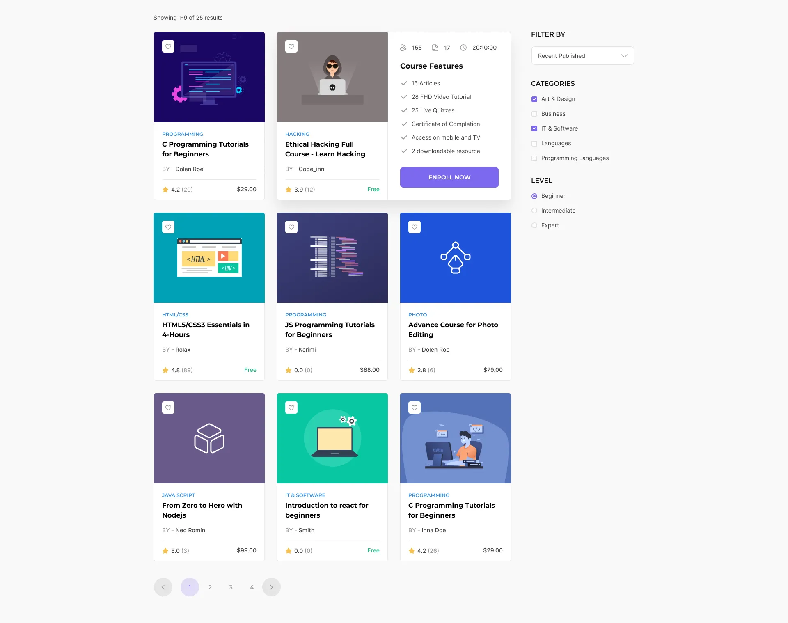This screenshot has width=788, height=623.
Task: Open the Recent Published filter dropdown
Action: tap(583, 56)
